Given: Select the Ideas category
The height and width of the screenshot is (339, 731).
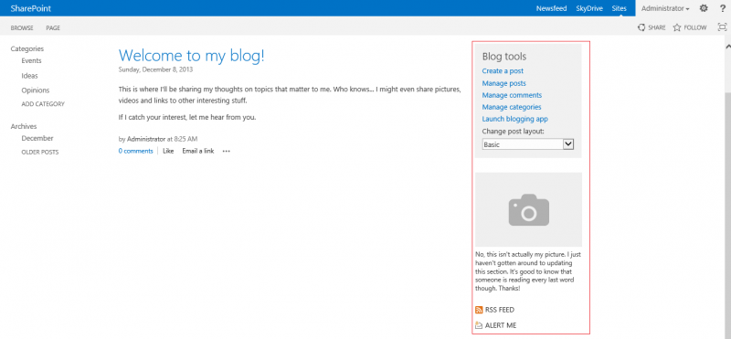Looking at the screenshot, I should click(x=29, y=76).
